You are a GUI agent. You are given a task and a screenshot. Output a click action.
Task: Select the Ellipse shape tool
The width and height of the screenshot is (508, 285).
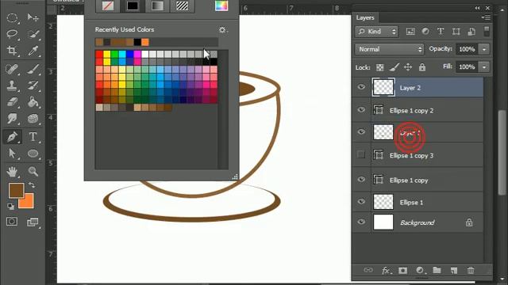[33, 153]
